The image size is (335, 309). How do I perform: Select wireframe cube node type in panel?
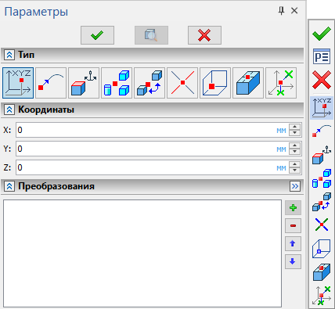tap(215, 83)
